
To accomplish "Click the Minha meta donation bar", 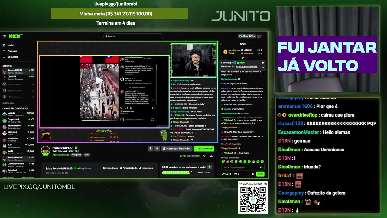I will (x=119, y=14).
